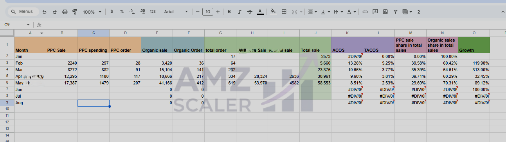Toggle Italic formatting
This screenshot has height=142, width=506.
pyautogui.click(x=239, y=12)
